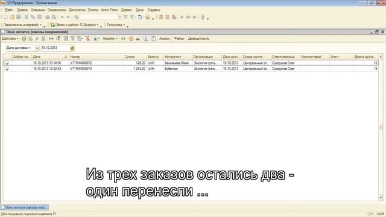Click the M+ memory add icon
This screenshot has width=386, height=217.
click(x=188, y=17)
